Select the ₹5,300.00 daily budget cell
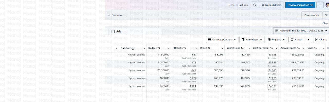 [x=163, y=70]
